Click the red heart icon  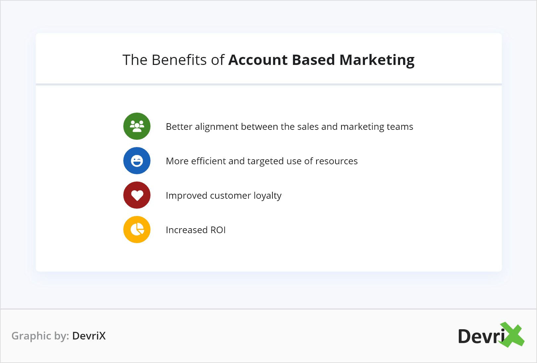pos(137,195)
